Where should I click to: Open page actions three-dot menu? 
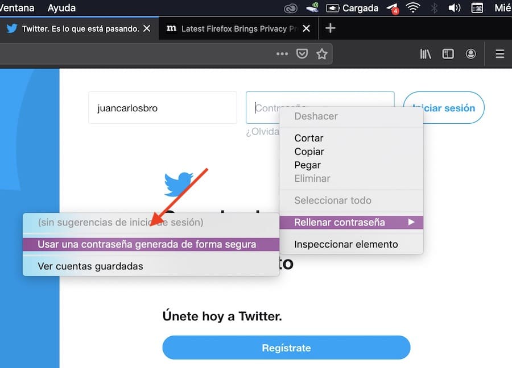(282, 54)
